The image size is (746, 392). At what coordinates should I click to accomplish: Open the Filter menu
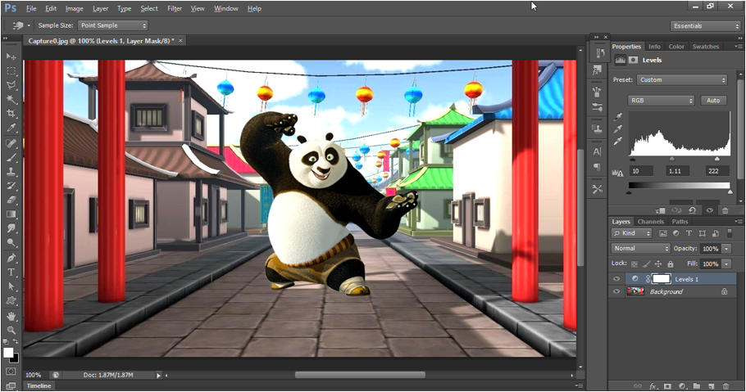175,8
